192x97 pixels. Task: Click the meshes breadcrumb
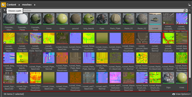[x=27, y=5]
